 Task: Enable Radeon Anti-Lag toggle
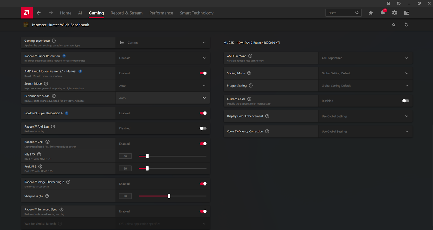click(203, 128)
